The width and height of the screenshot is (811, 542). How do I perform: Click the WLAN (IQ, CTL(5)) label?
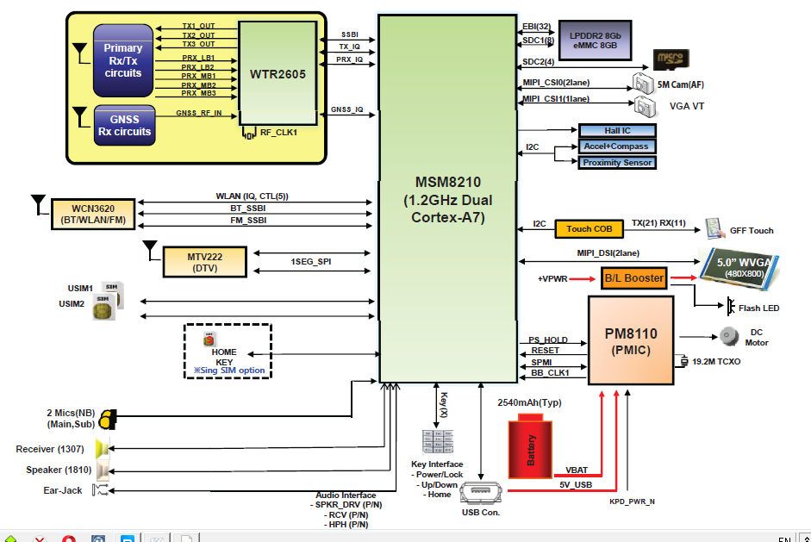pyautogui.click(x=252, y=196)
